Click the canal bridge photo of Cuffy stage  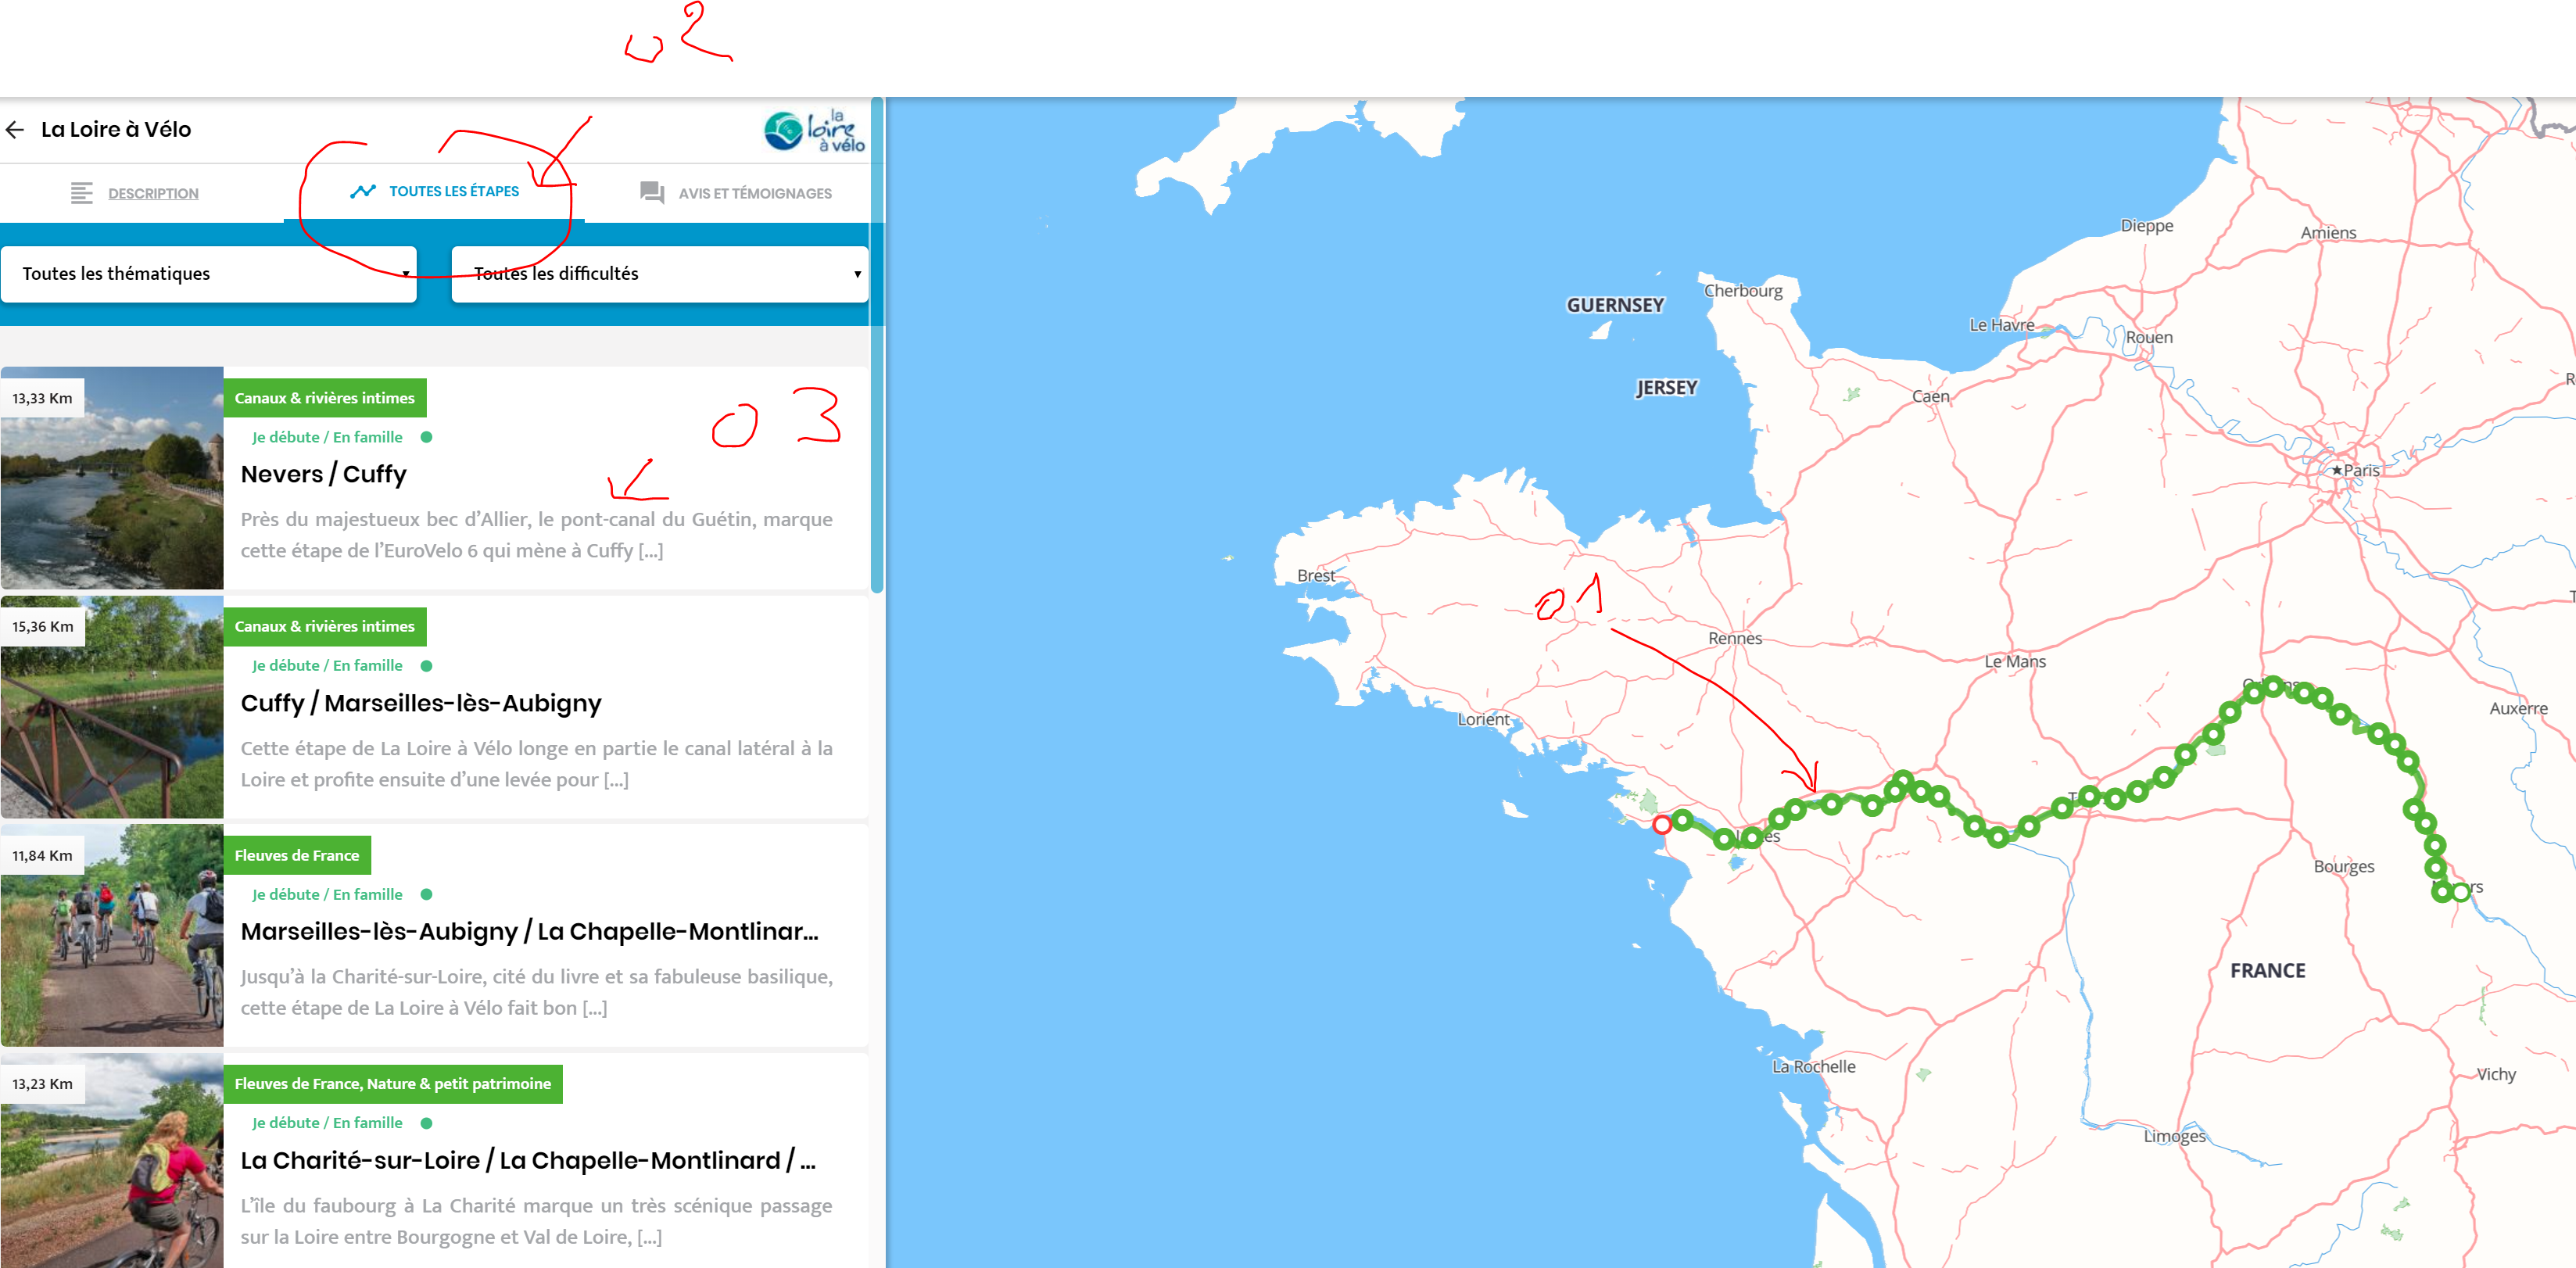112,707
